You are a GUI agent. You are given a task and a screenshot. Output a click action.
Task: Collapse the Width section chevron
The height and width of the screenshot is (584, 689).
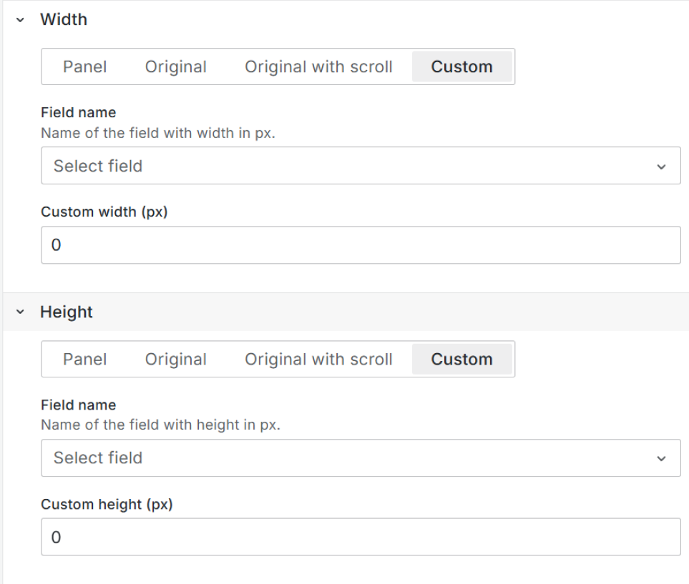pyautogui.click(x=20, y=20)
